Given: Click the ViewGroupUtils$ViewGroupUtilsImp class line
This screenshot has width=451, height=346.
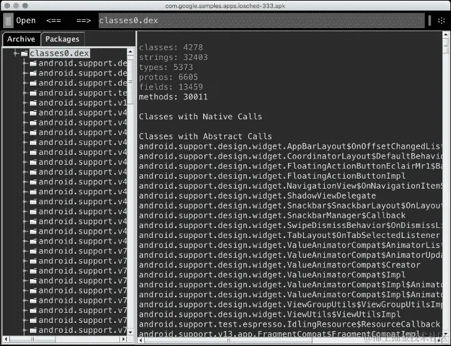Looking at the screenshot, I should 290,304.
